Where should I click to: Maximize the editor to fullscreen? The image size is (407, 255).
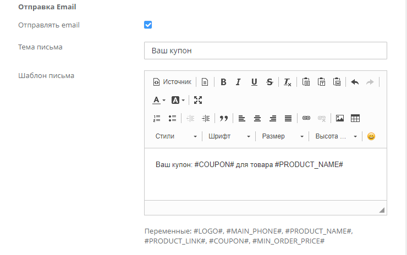coord(198,100)
